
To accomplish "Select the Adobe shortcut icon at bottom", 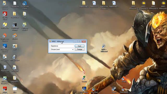I will pos(5,90).
